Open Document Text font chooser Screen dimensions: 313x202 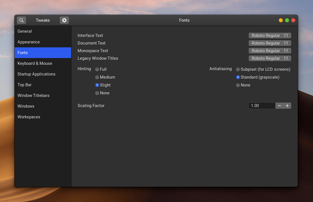pos(270,43)
